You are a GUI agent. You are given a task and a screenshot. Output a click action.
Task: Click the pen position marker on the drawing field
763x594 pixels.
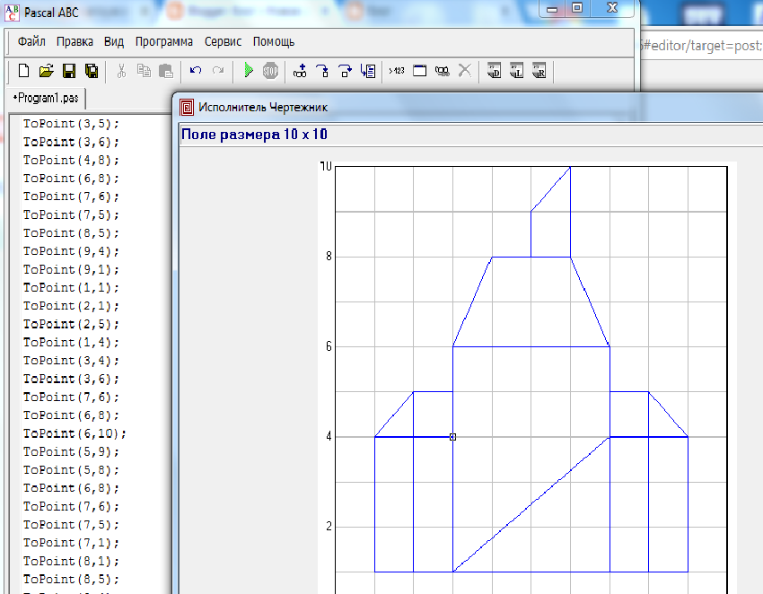point(452,437)
